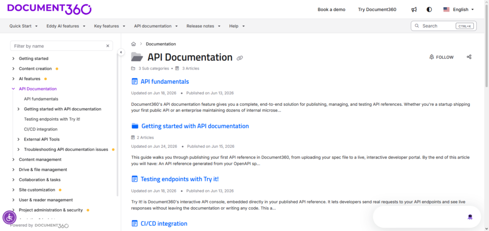
Task: Expand Drive & file management chevron
Action: (x=13, y=170)
